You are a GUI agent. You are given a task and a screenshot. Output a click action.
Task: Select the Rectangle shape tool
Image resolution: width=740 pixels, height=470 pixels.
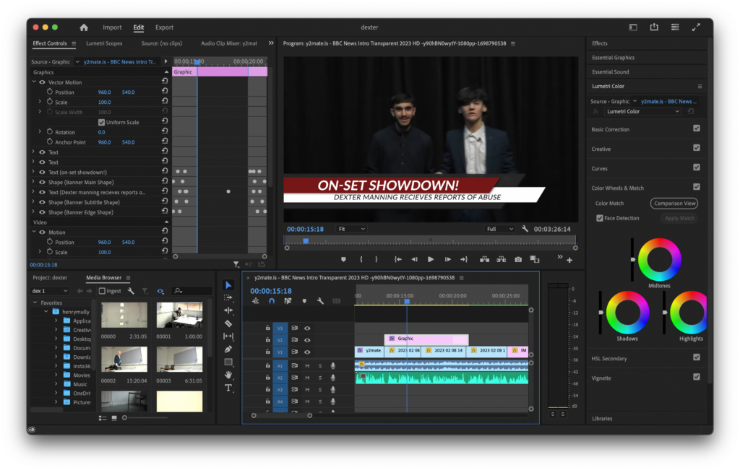[228, 362]
